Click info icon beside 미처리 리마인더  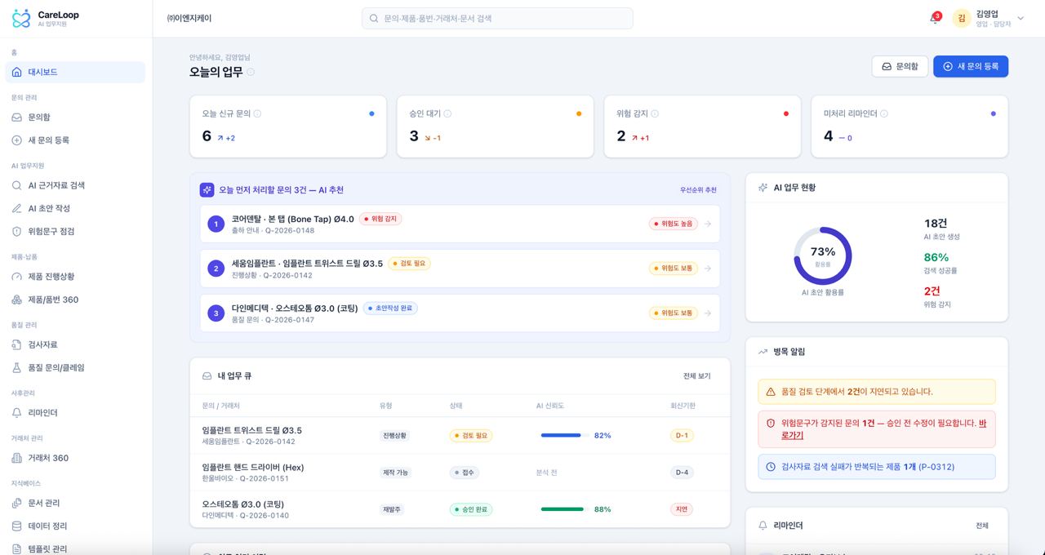tap(884, 113)
